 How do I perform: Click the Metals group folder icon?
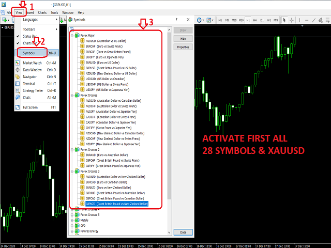click(x=77, y=220)
